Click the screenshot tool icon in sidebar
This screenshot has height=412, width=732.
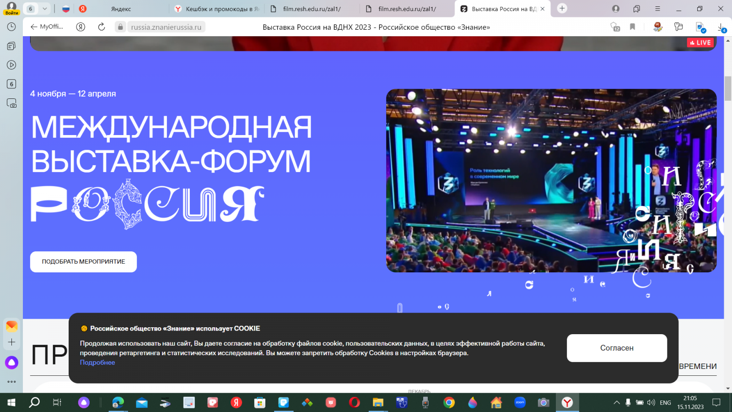point(11,103)
